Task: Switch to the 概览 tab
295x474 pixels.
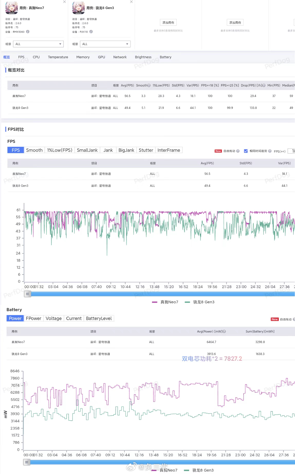Action: tap(6, 57)
